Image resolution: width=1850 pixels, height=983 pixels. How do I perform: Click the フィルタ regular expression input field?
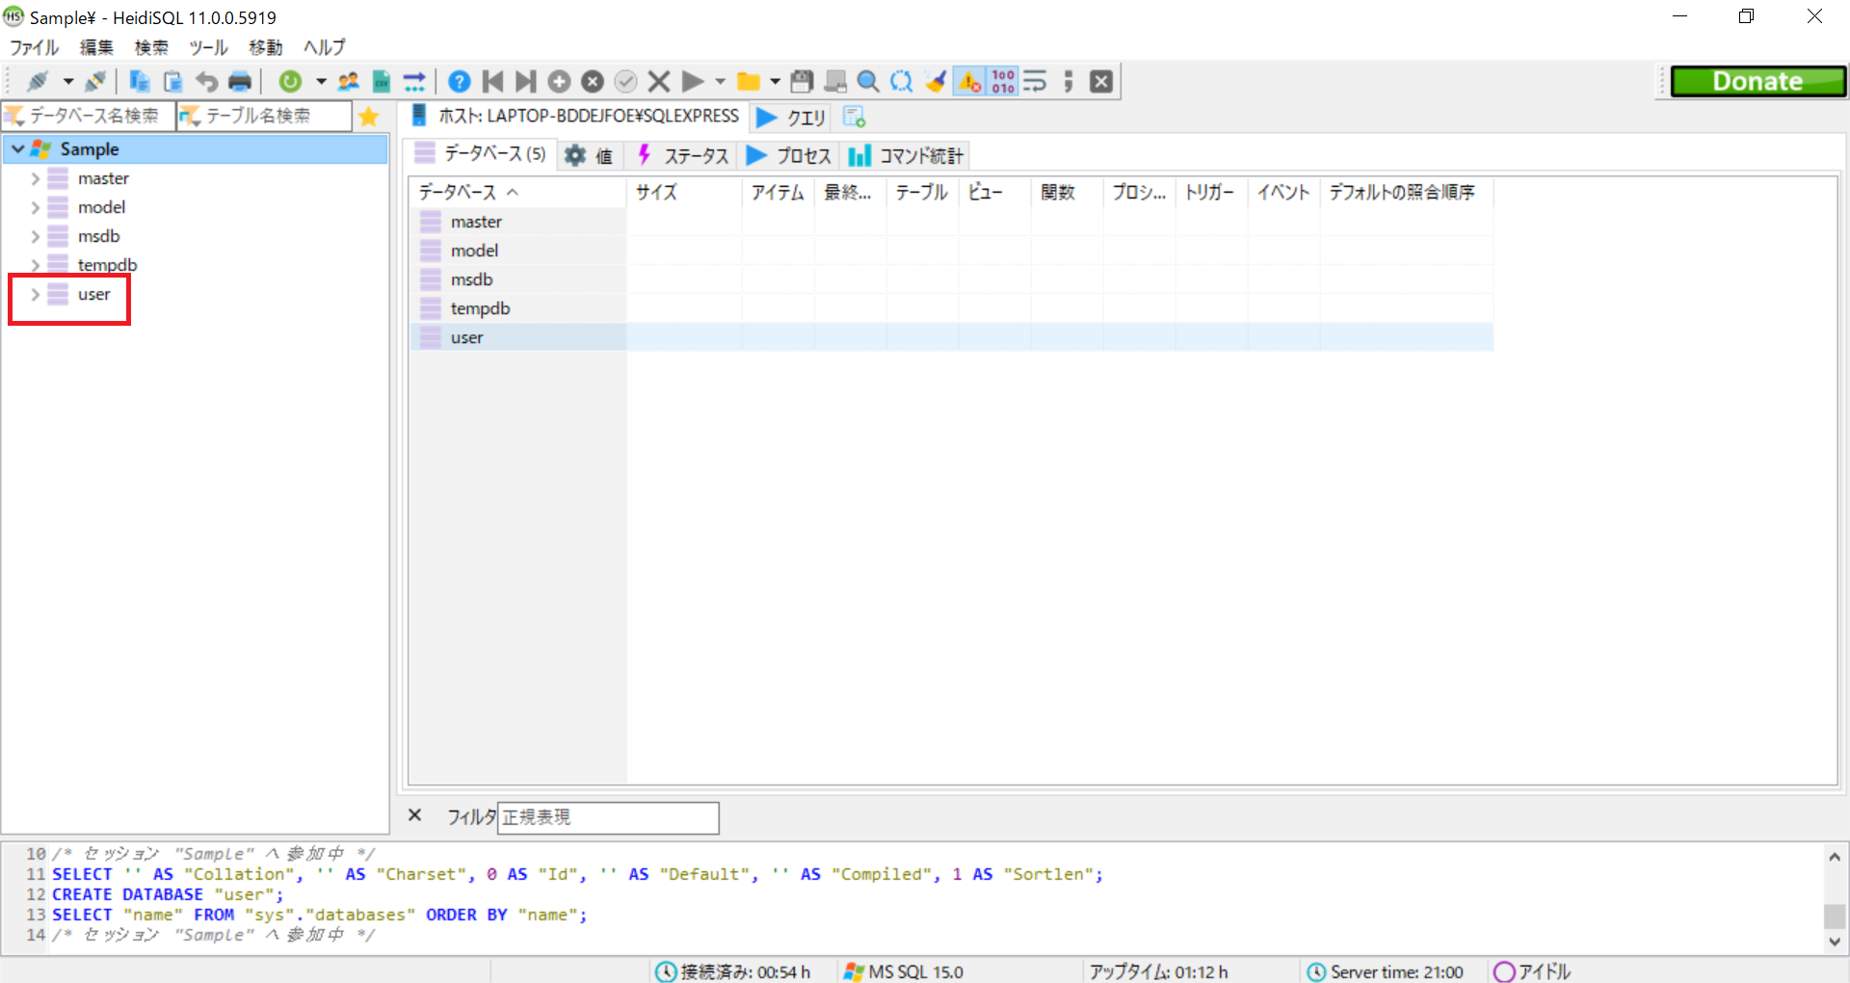[608, 817]
